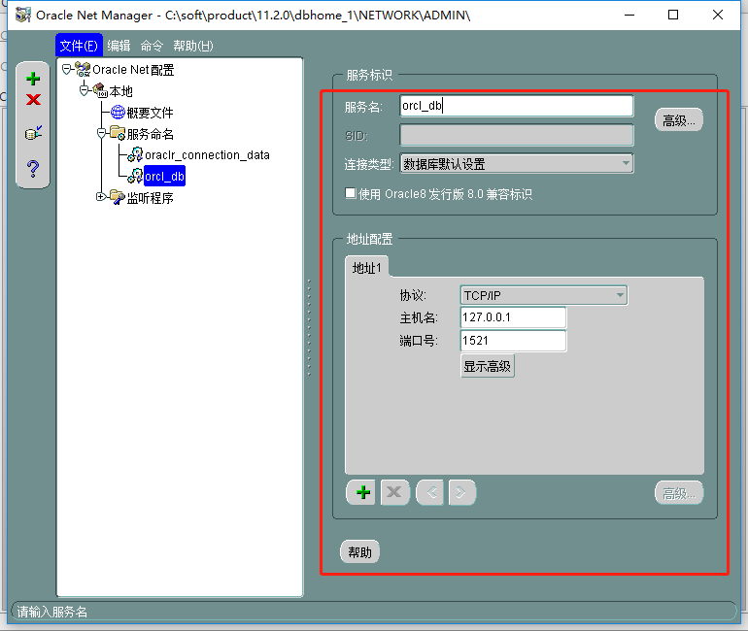Open the 命令 menu

tap(152, 46)
